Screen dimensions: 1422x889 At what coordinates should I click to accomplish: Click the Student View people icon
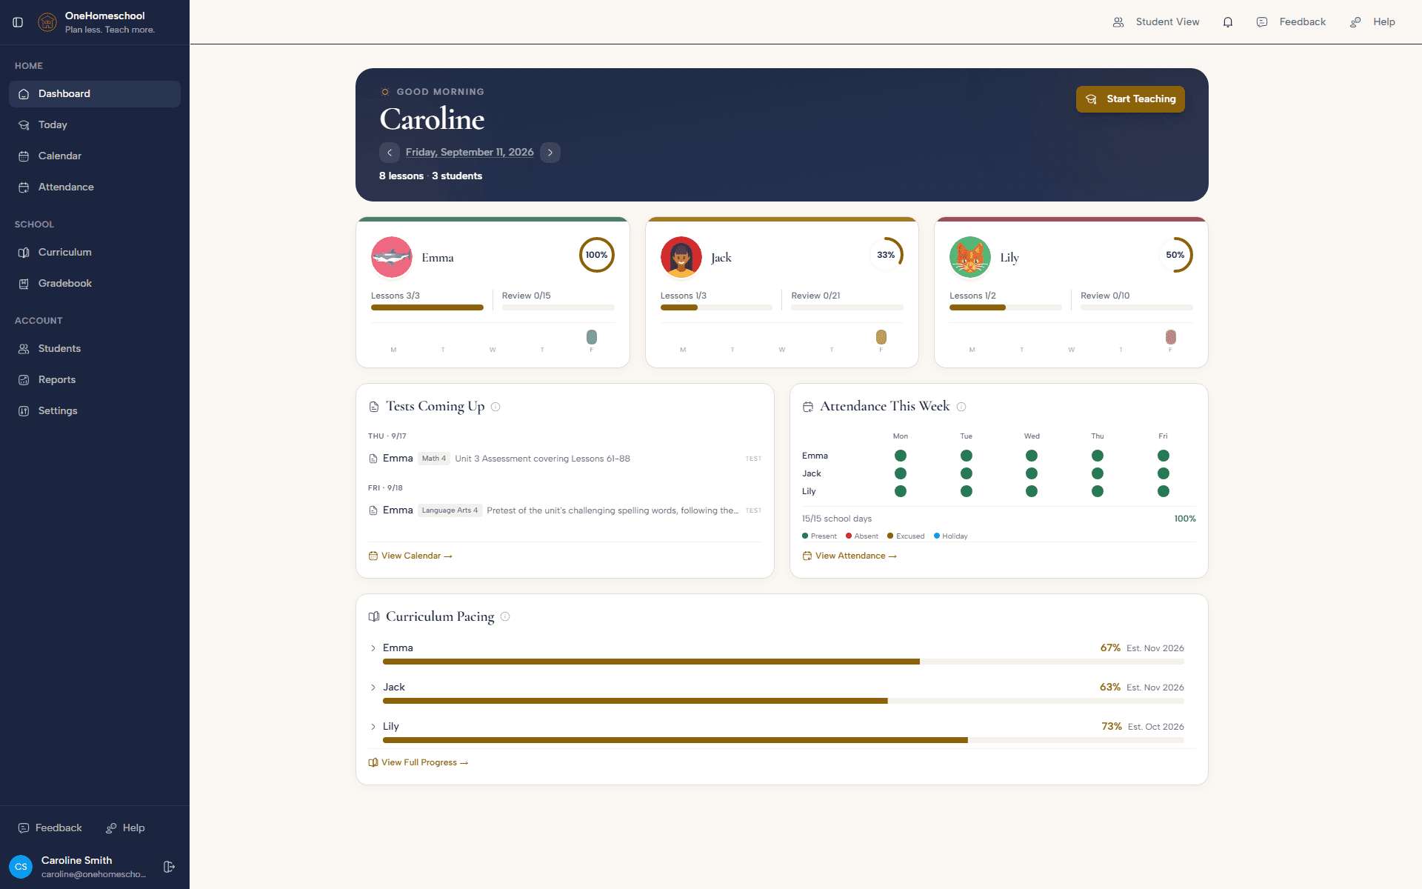click(x=1118, y=22)
